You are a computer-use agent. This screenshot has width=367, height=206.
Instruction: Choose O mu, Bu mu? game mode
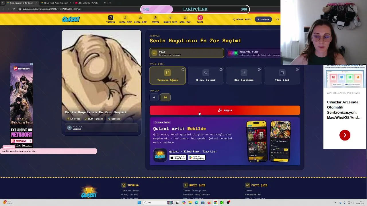pyautogui.click(x=206, y=76)
